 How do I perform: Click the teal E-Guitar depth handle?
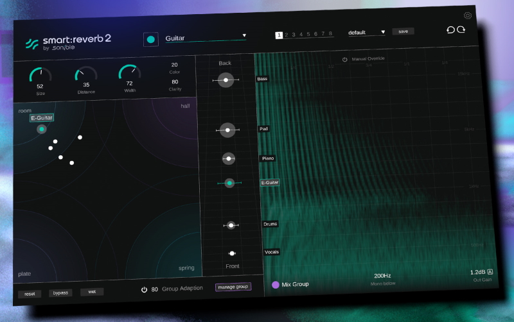(x=229, y=183)
